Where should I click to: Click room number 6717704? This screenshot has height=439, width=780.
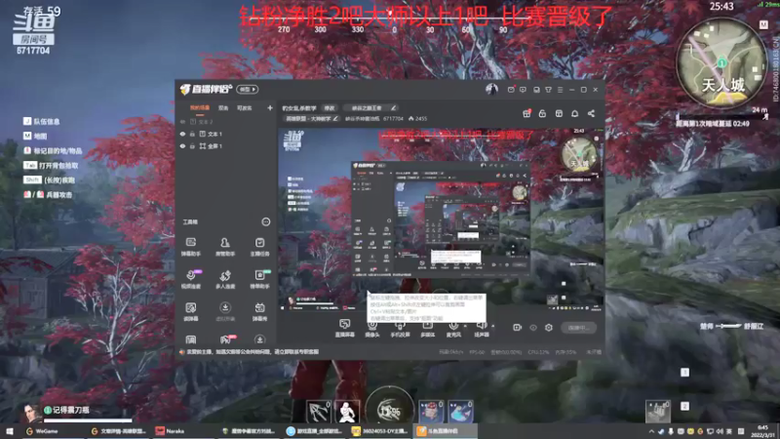pos(393,119)
